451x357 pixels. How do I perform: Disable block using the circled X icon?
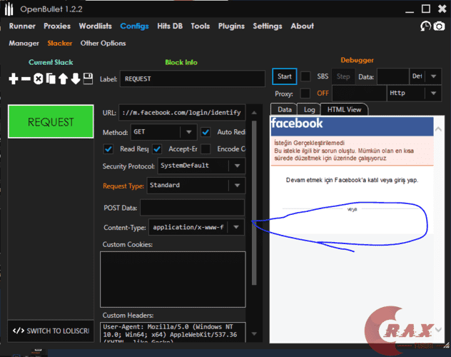coord(39,79)
